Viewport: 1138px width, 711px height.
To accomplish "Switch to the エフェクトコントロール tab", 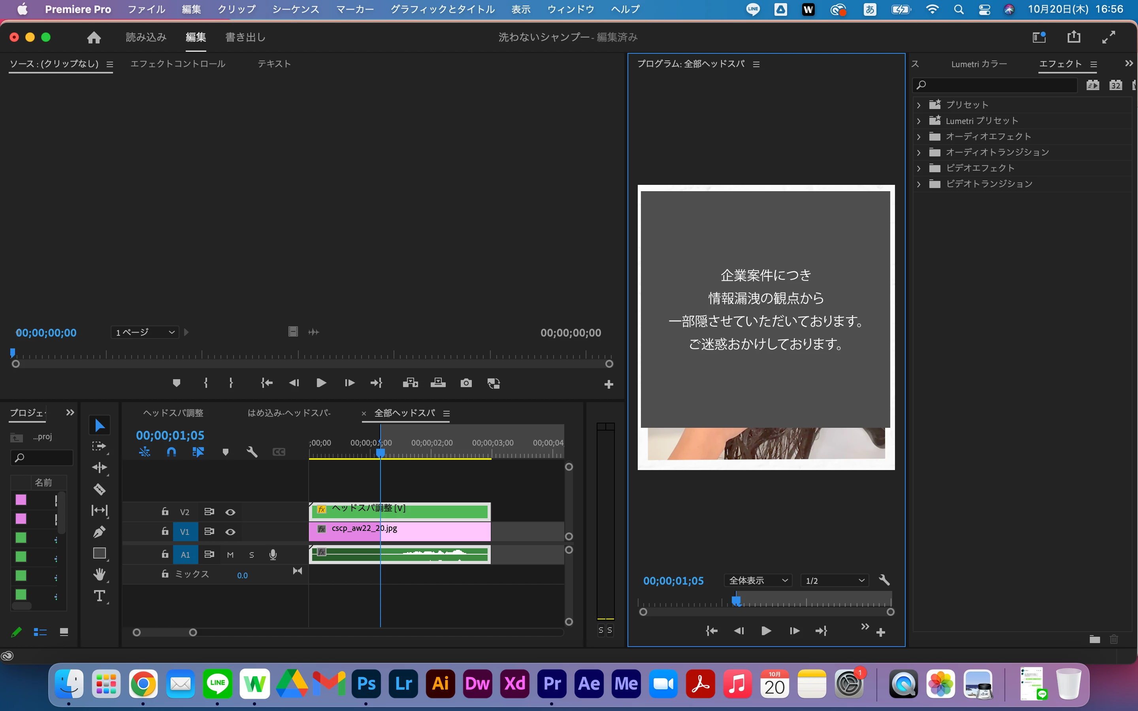I will [x=178, y=64].
